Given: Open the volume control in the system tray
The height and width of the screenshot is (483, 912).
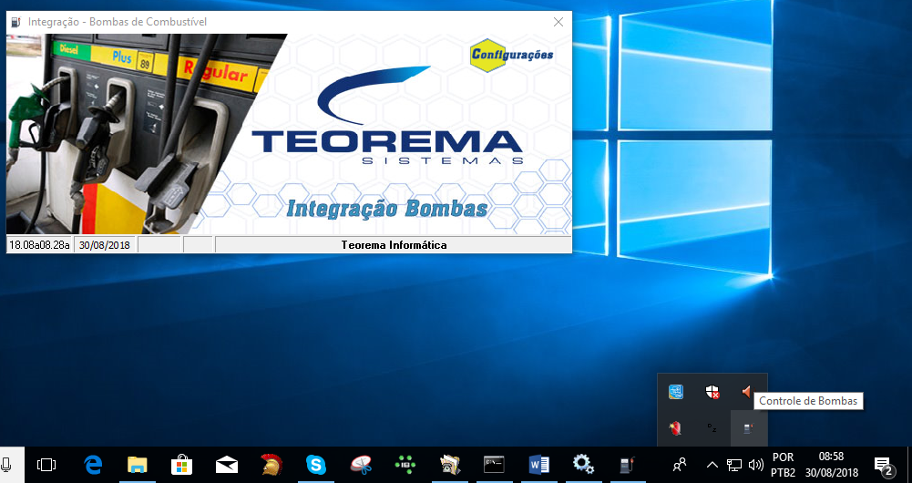Looking at the screenshot, I should tap(755, 465).
